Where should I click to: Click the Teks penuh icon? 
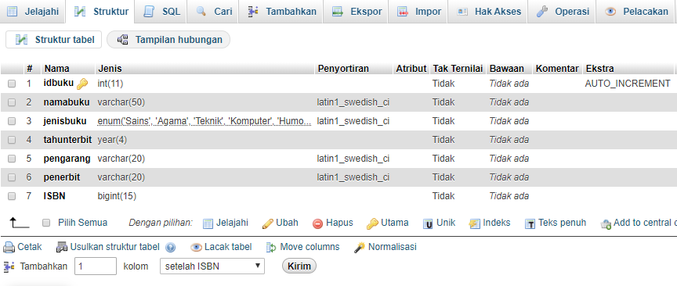[530, 224]
